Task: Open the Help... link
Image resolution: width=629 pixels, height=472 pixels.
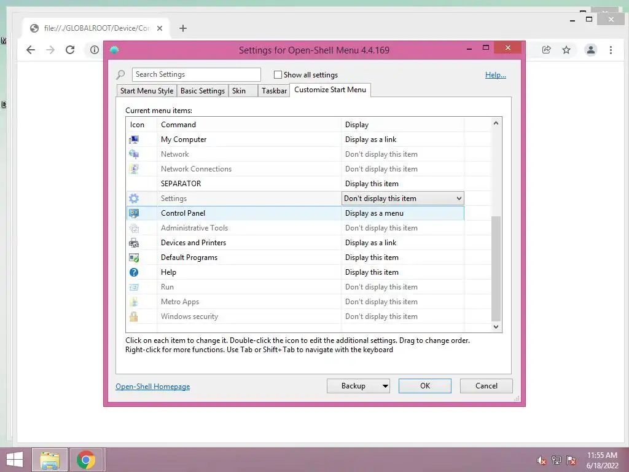Action: (496, 75)
